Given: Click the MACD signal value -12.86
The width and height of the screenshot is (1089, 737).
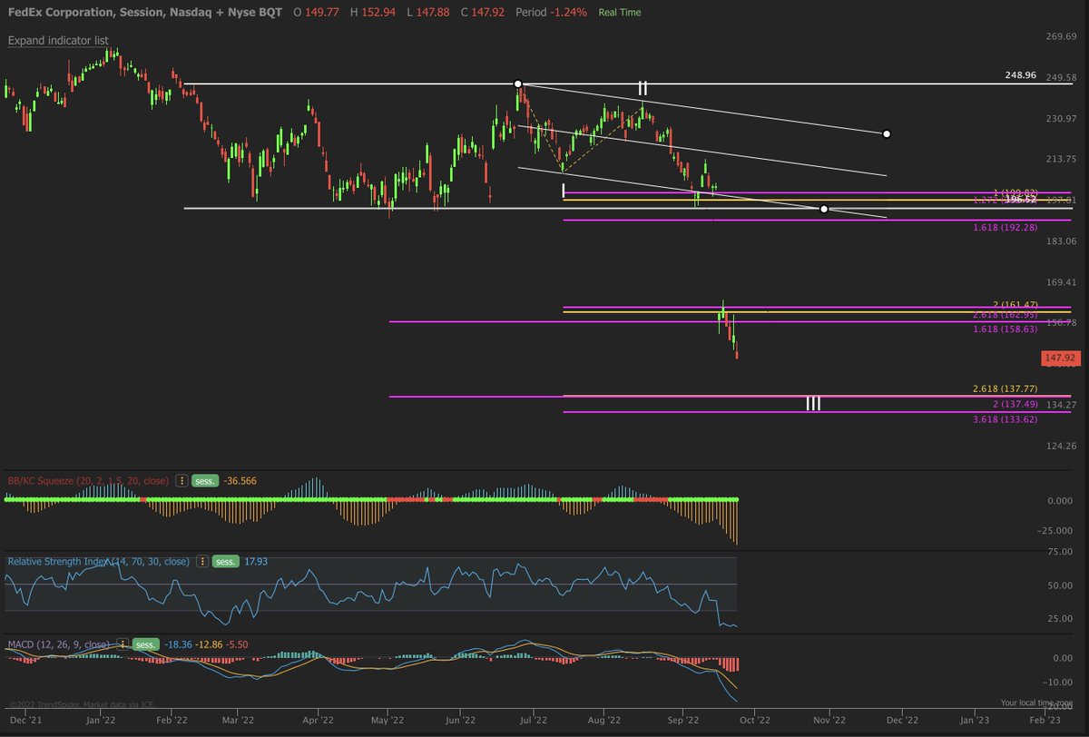Looking at the screenshot, I should pyautogui.click(x=209, y=644).
